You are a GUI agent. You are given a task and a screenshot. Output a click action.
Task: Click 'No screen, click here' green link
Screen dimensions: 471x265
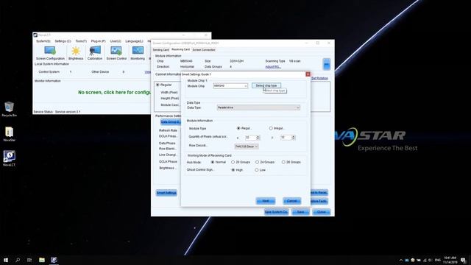[114, 93]
